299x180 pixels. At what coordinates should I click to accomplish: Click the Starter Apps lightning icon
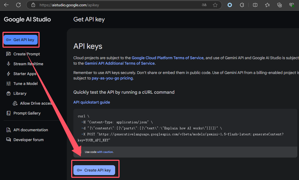(9, 74)
